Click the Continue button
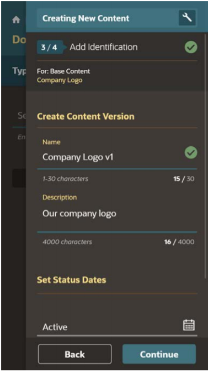 tap(159, 354)
